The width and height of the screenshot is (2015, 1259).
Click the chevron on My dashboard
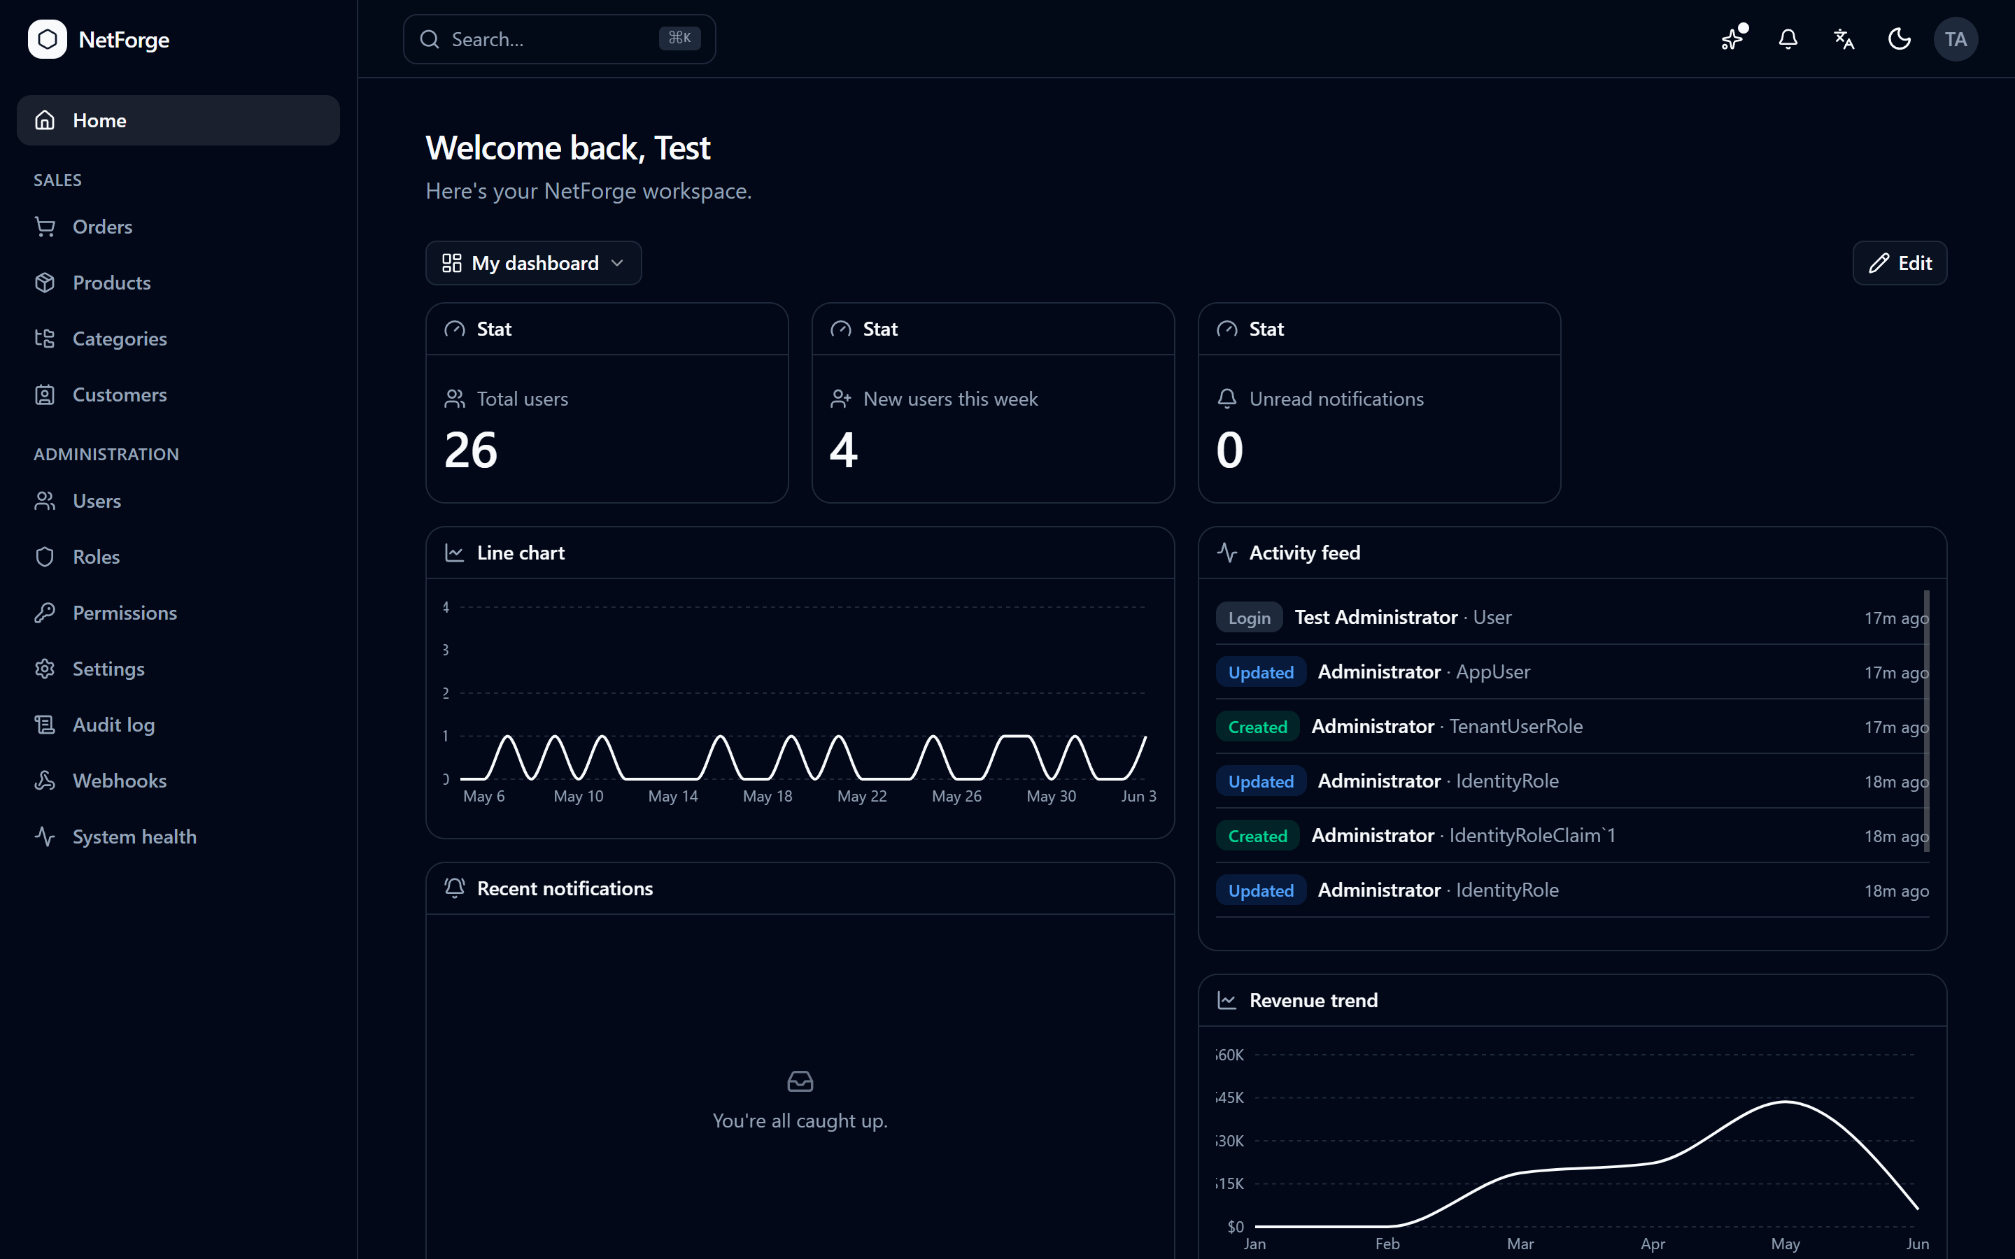point(617,263)
